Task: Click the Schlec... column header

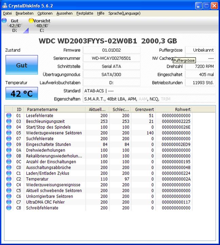Action: pyautogui.click(x=120, y=109)
